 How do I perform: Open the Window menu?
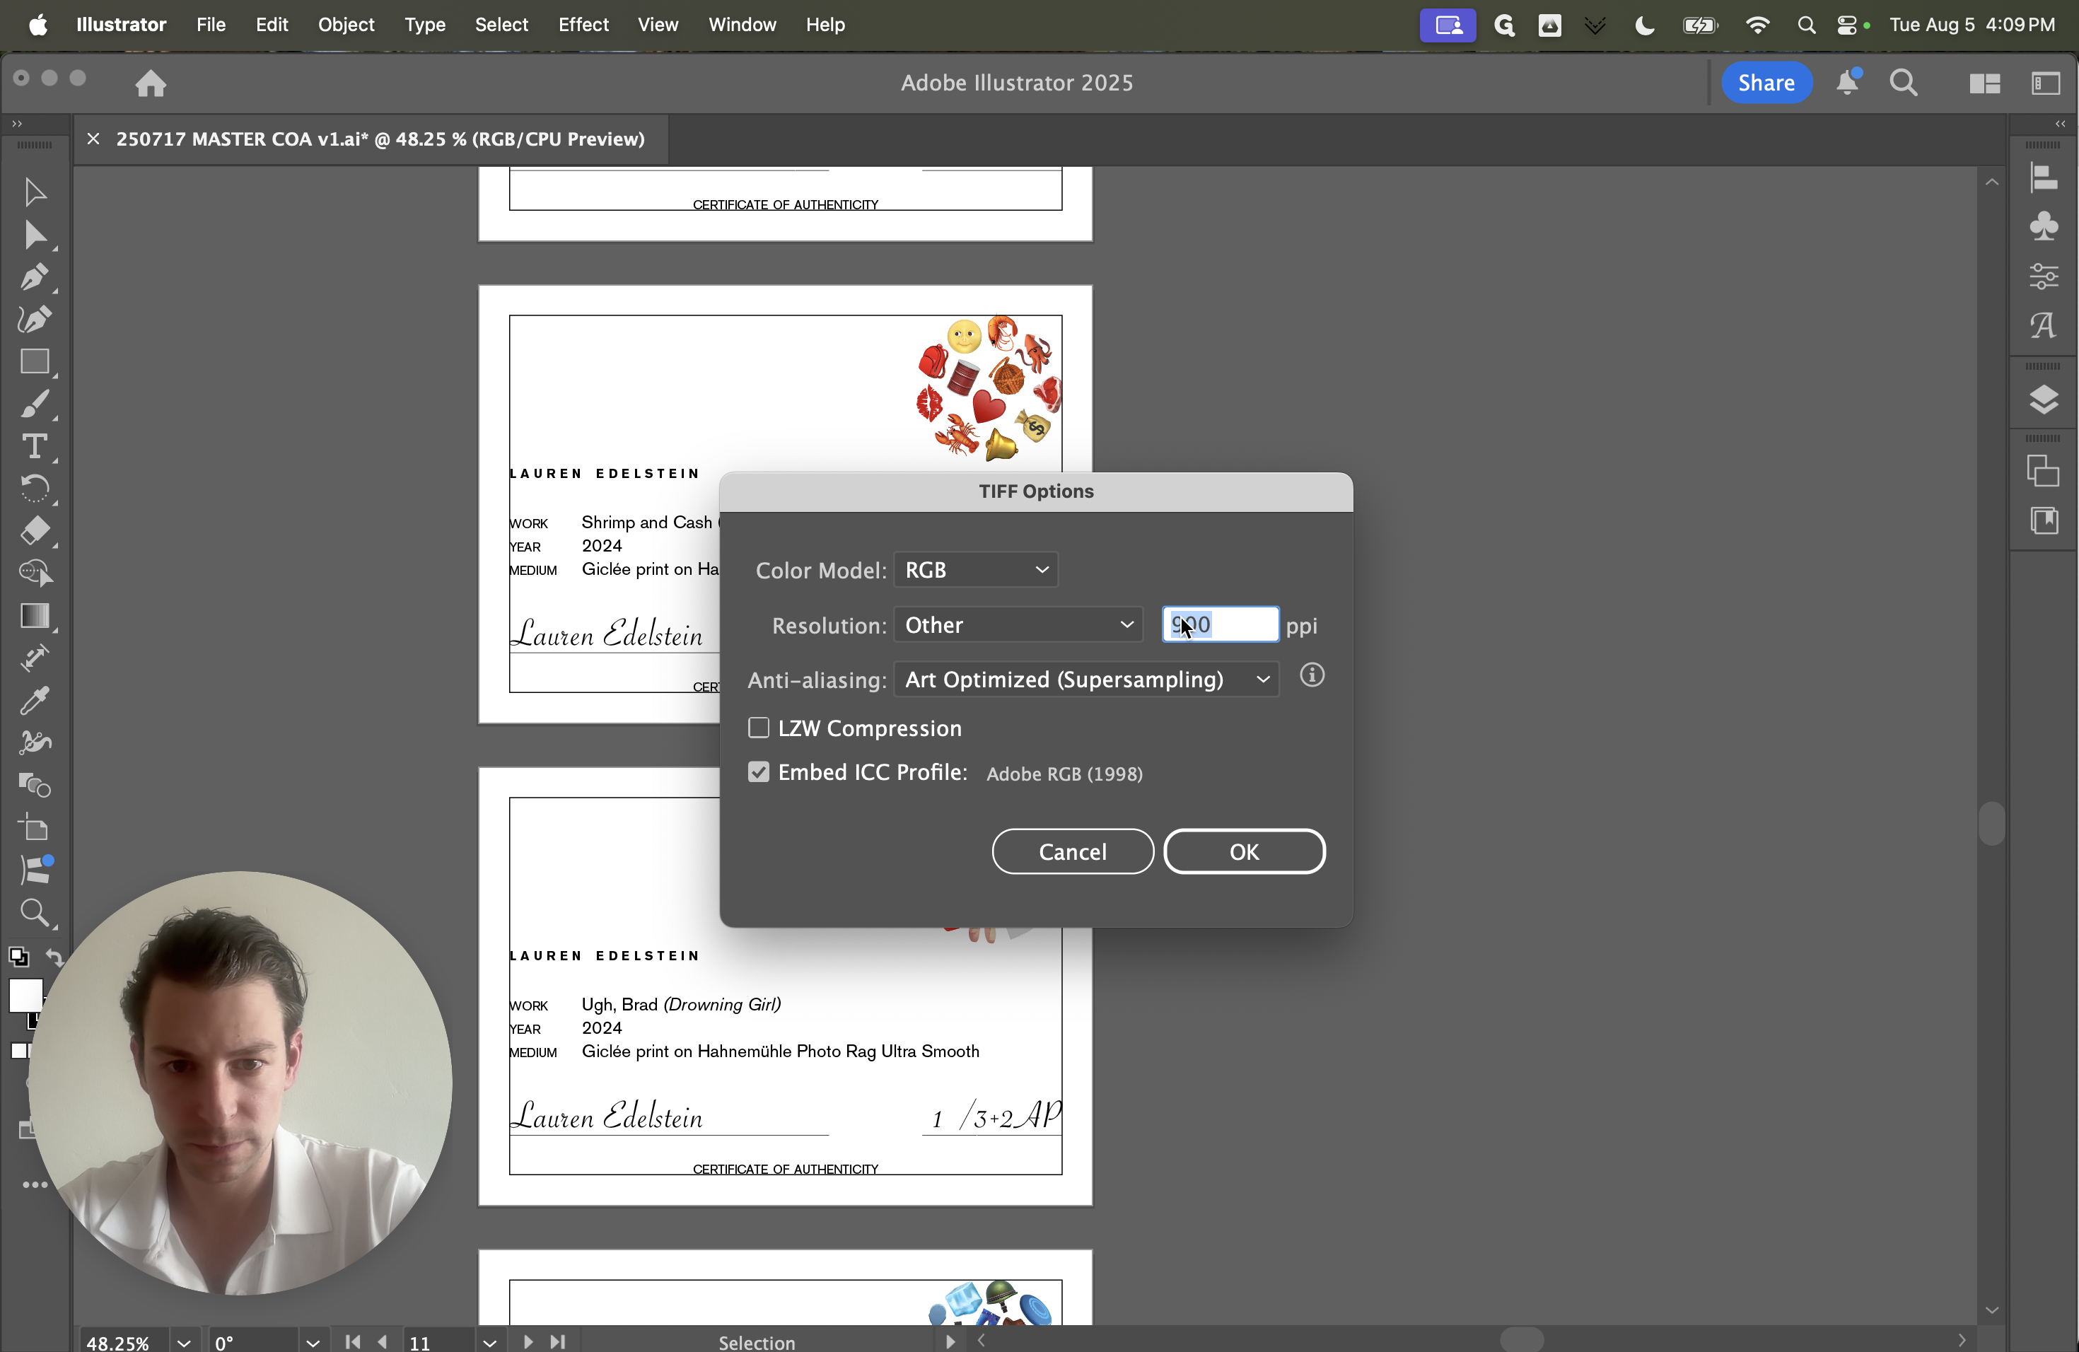coord(742,25)
